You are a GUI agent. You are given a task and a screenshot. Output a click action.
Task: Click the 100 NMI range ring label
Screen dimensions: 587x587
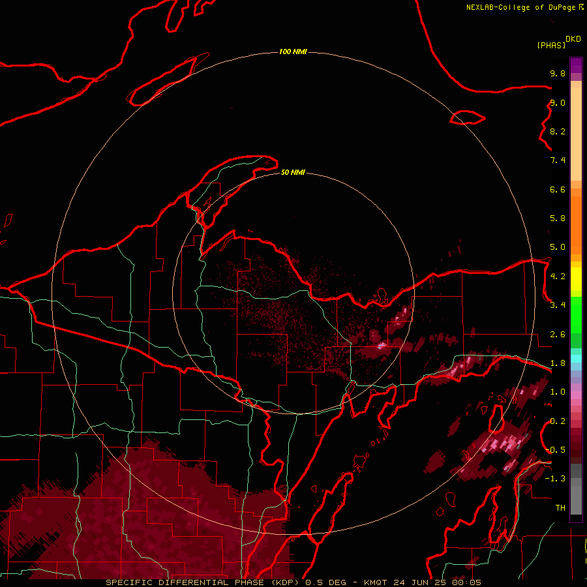pyautogui.click(x=293, y=52)
